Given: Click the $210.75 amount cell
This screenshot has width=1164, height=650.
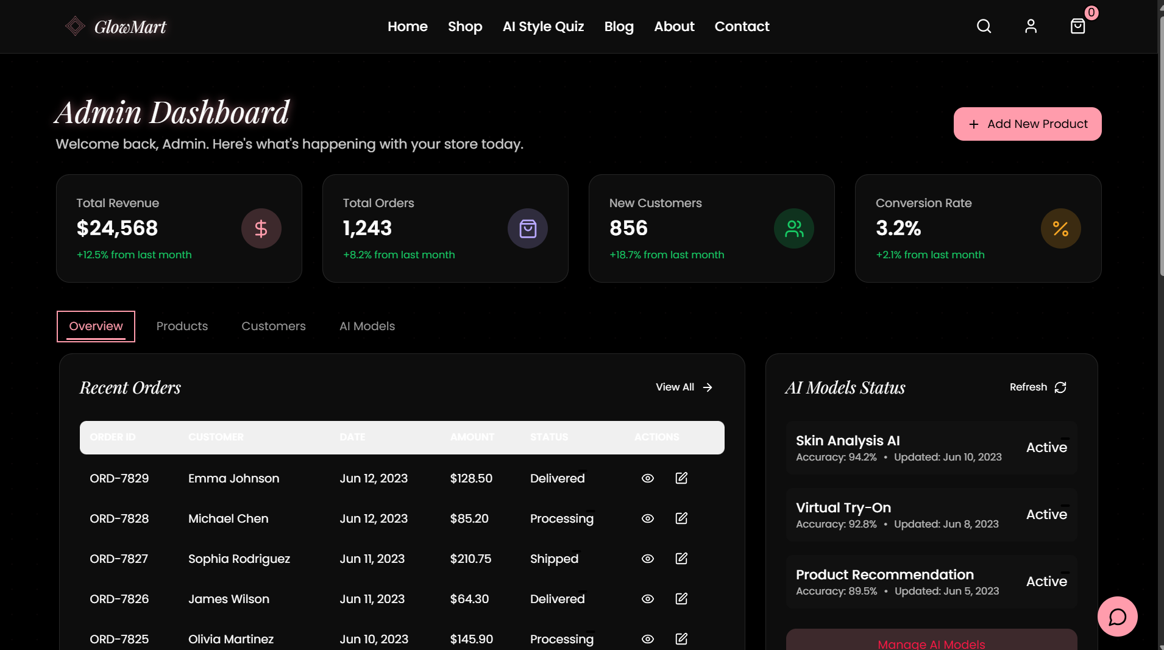Looking at the screenshot, I should [470, 559].
